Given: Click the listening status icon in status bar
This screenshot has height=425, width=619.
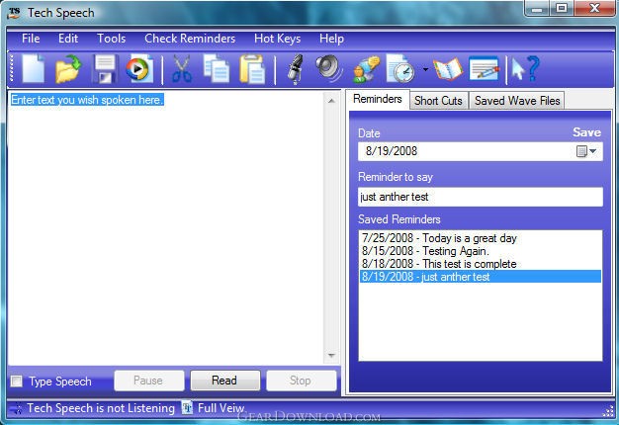Looking at the screenshot, I should [x=16, y=408].
